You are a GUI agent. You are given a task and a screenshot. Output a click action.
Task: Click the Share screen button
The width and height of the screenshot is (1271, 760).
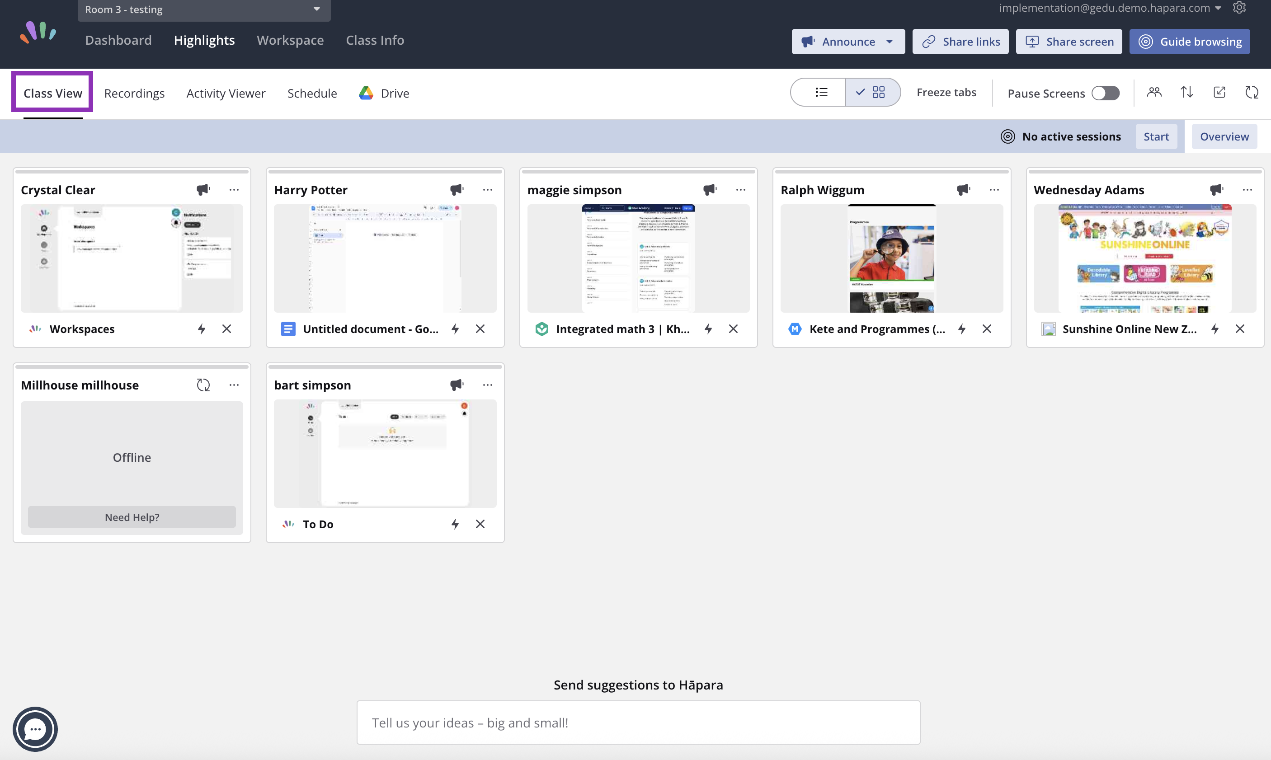pyautogui.click(x=1069, y=42)
